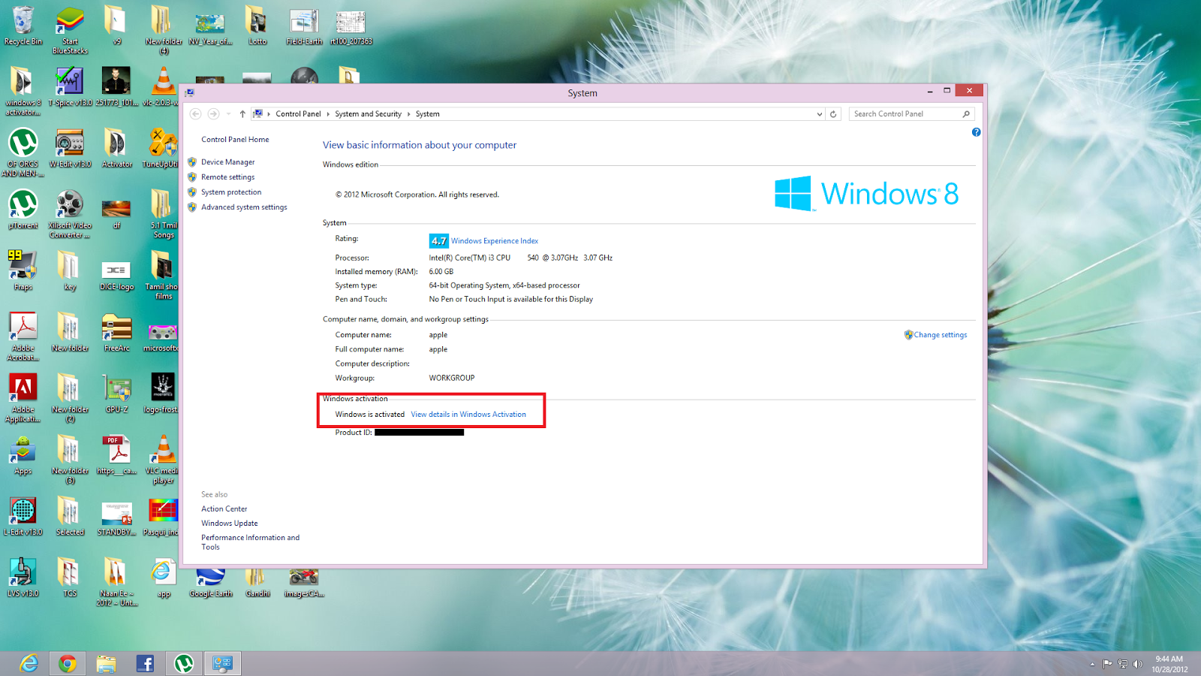Click the search magnifier icon
1201x676 pixels.
(x=966, y=114)
